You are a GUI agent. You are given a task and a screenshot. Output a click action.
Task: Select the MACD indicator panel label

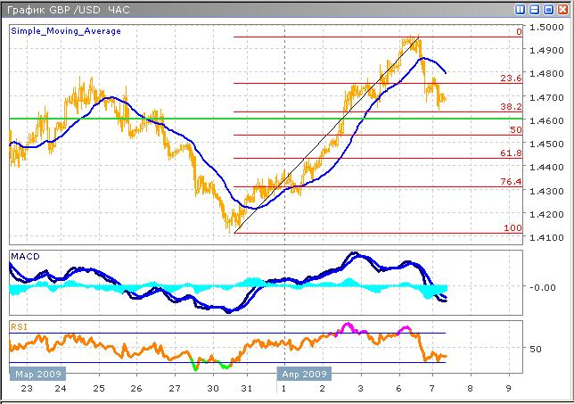pyautogui.click(x=25, y=257)
